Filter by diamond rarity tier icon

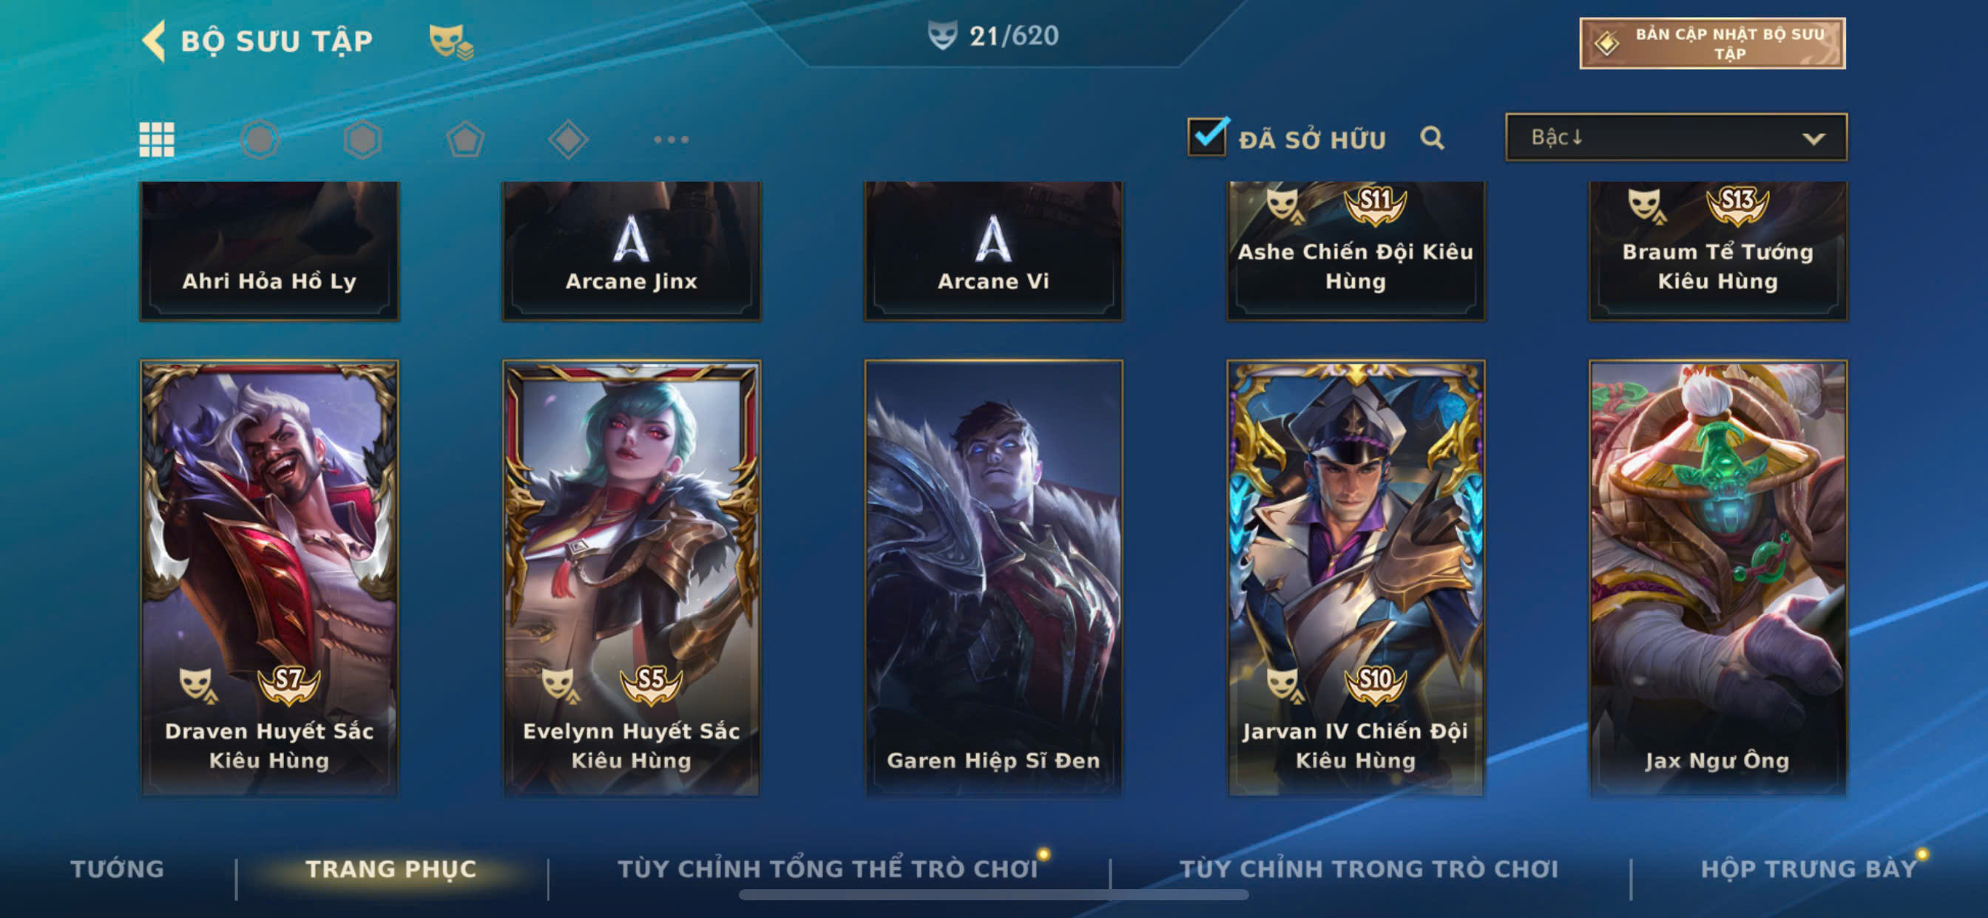click(568, 140)
